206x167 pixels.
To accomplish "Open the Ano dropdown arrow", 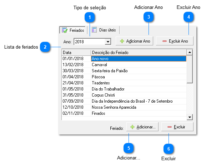I will coord(108,42).
